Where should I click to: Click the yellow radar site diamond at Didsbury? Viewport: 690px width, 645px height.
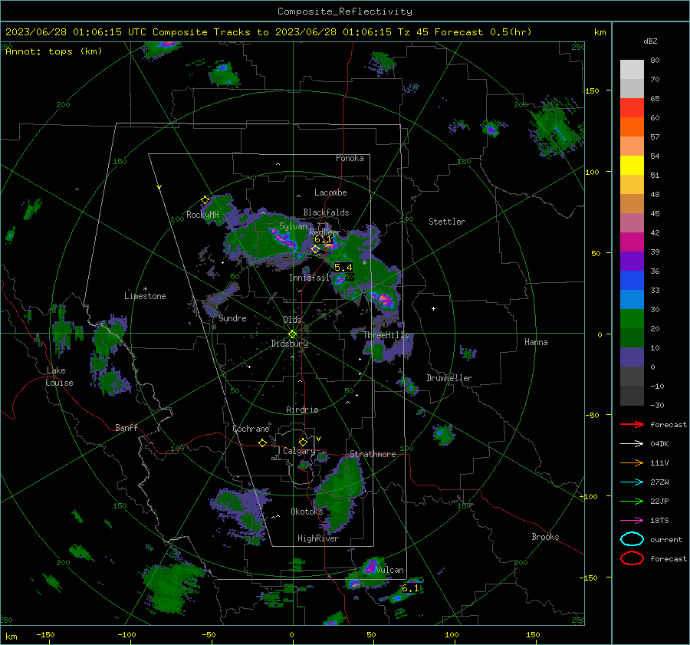click(292, 334)
